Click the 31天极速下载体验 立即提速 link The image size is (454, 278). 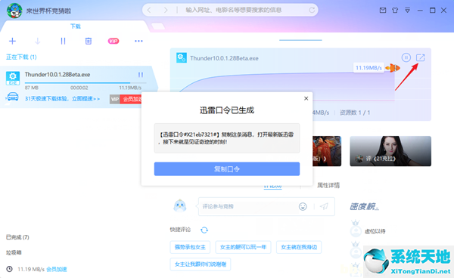point(62,98)
